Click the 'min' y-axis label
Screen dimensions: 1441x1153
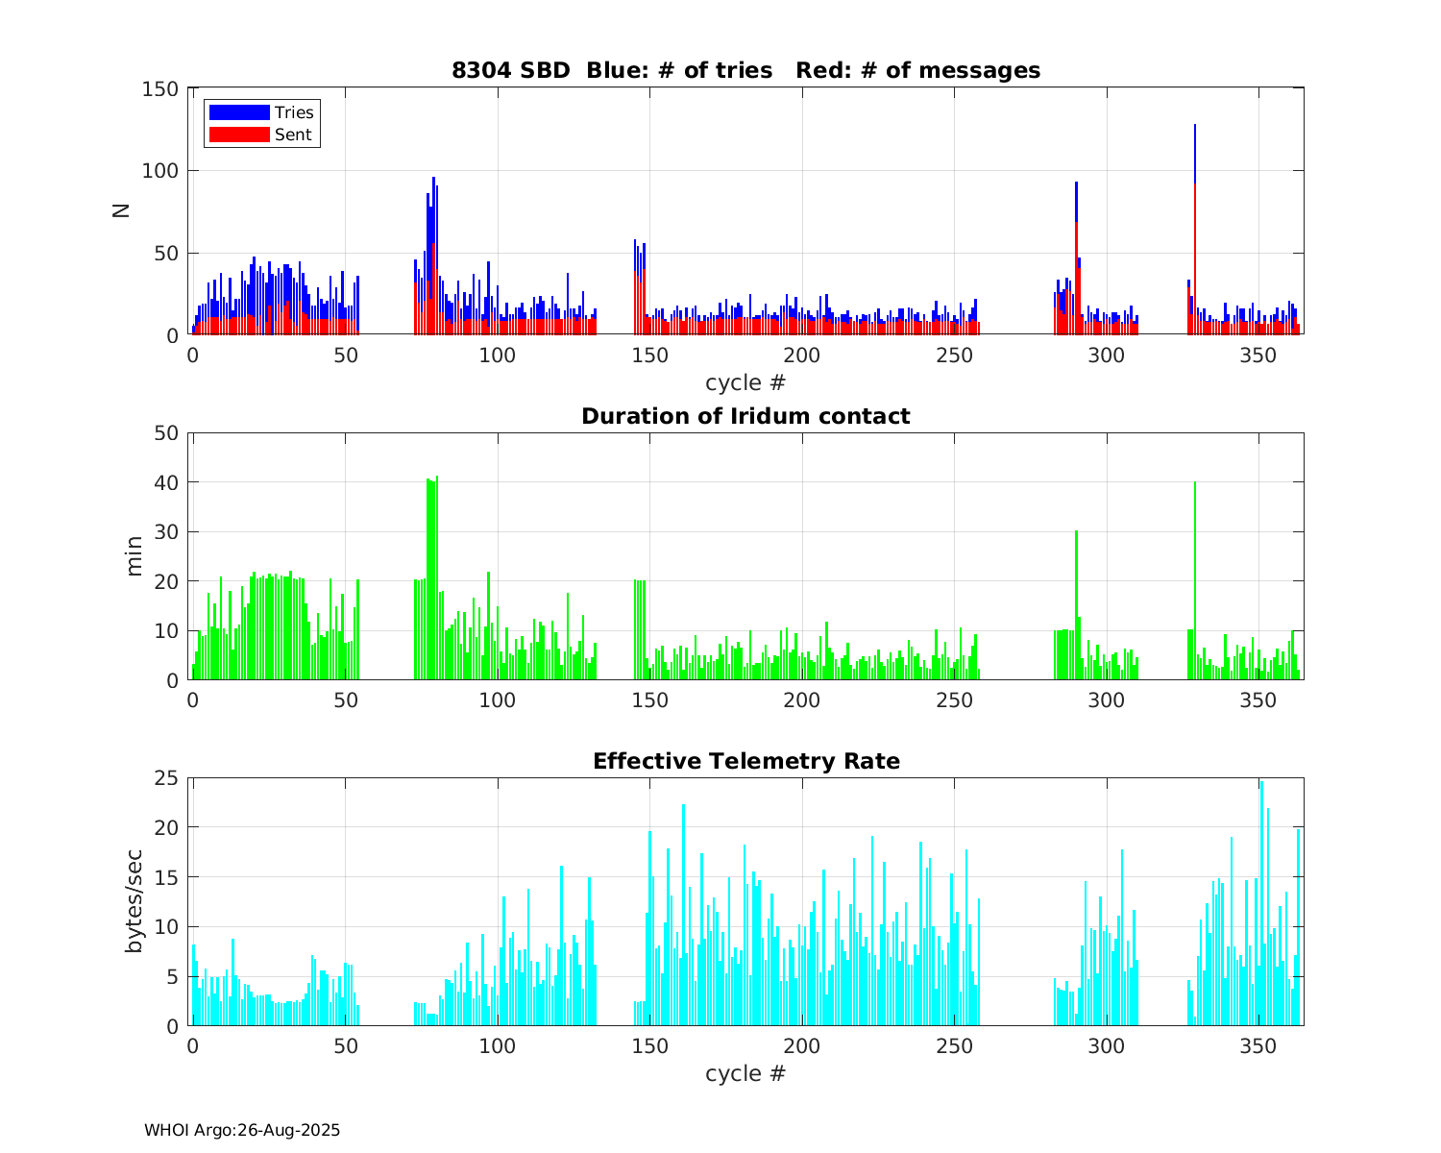[134, 556]
